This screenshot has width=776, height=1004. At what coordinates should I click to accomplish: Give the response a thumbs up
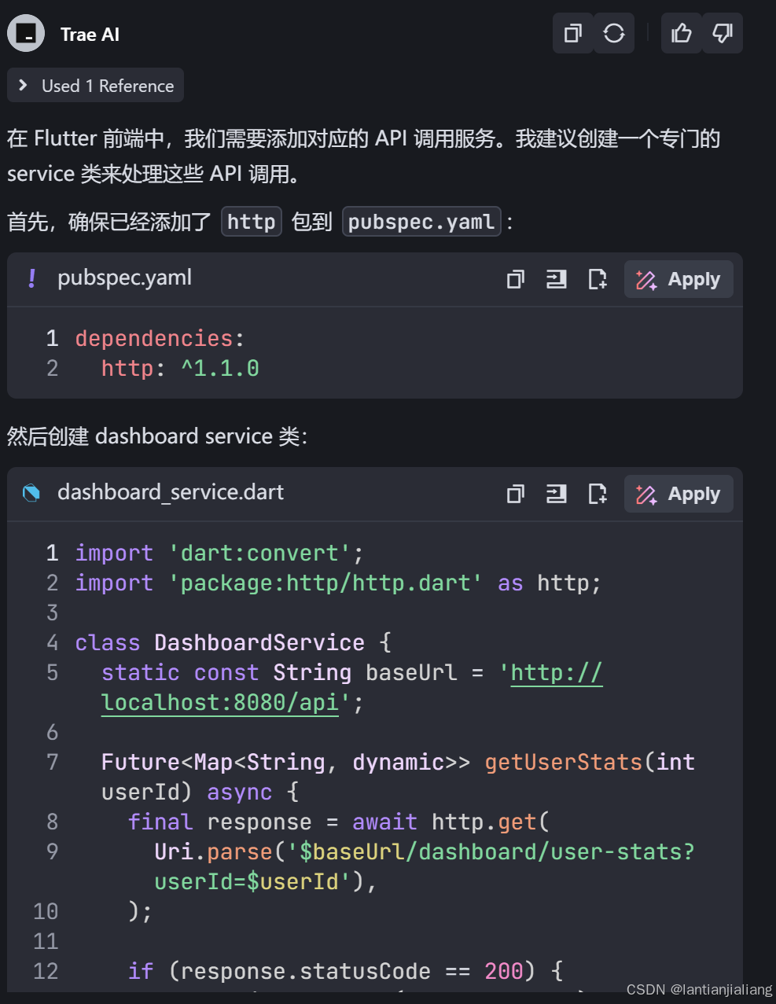pos(681,33)
